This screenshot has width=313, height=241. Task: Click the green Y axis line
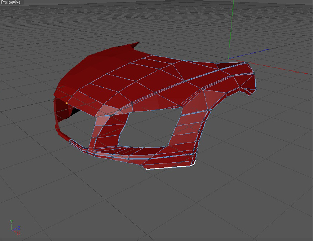pyautogui.click(x=231, y=29)
